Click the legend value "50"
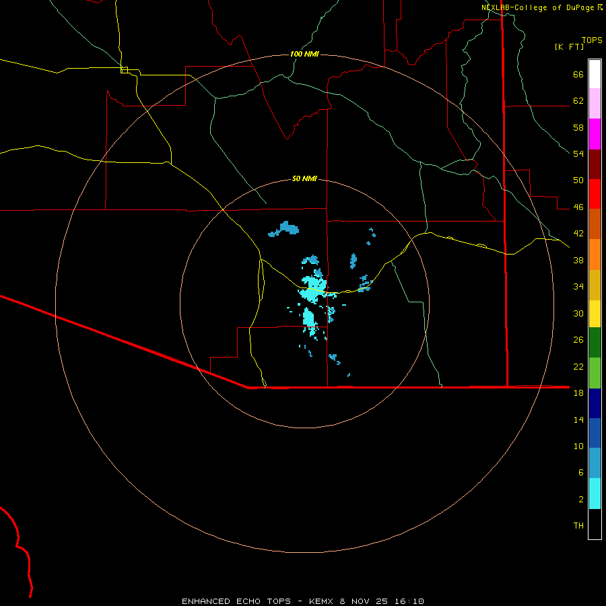The width and height of the screenshot is (606, 606). (x=578, y=180)
